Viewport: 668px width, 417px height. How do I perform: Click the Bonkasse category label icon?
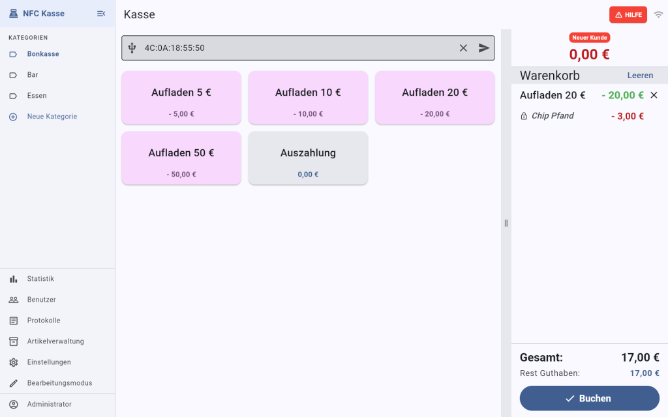(13, 54)
